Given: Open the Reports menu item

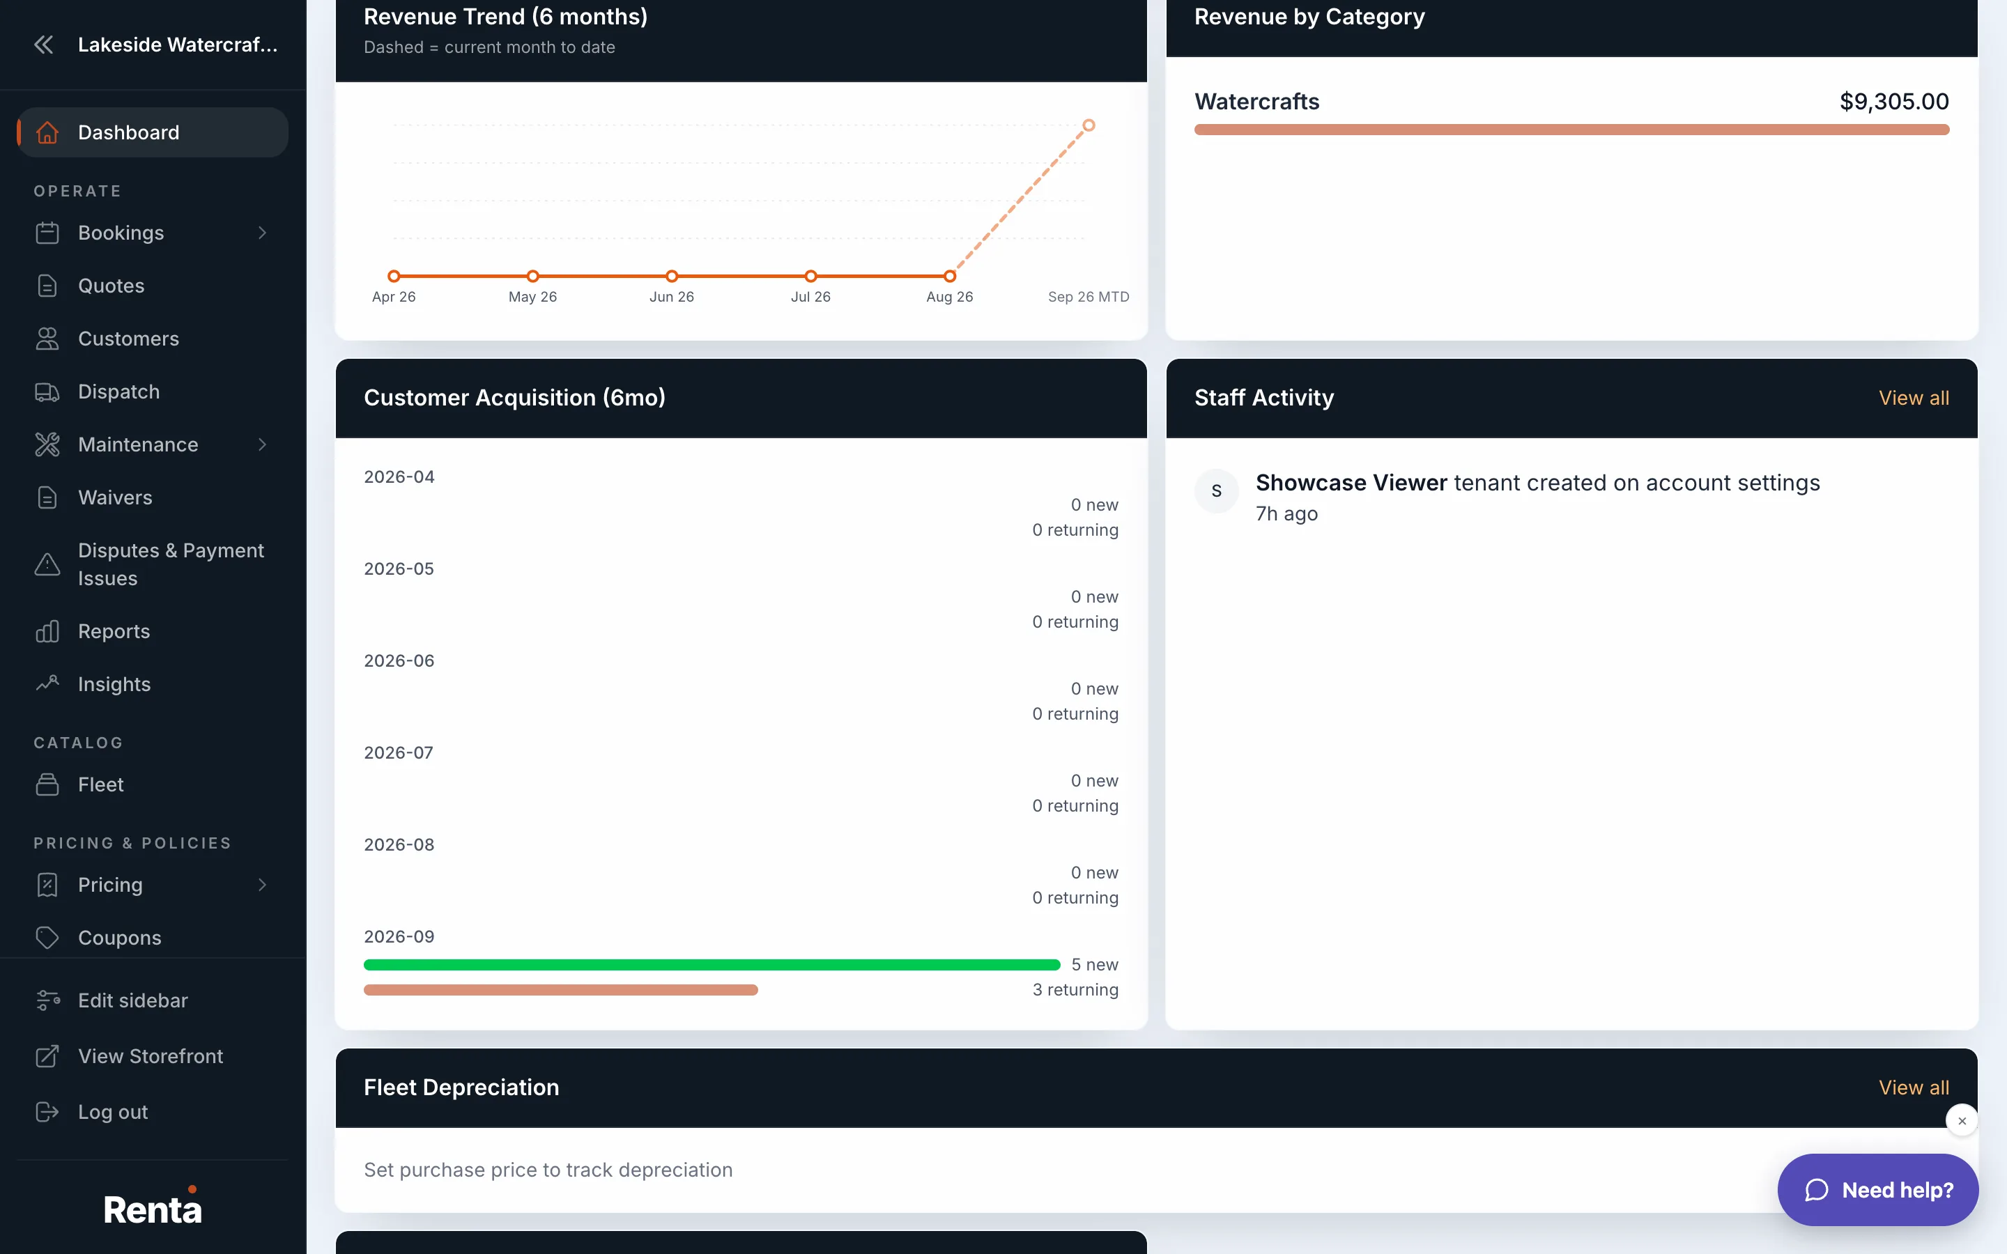Looking at the screenshot, I should click(x=153, y=632).
